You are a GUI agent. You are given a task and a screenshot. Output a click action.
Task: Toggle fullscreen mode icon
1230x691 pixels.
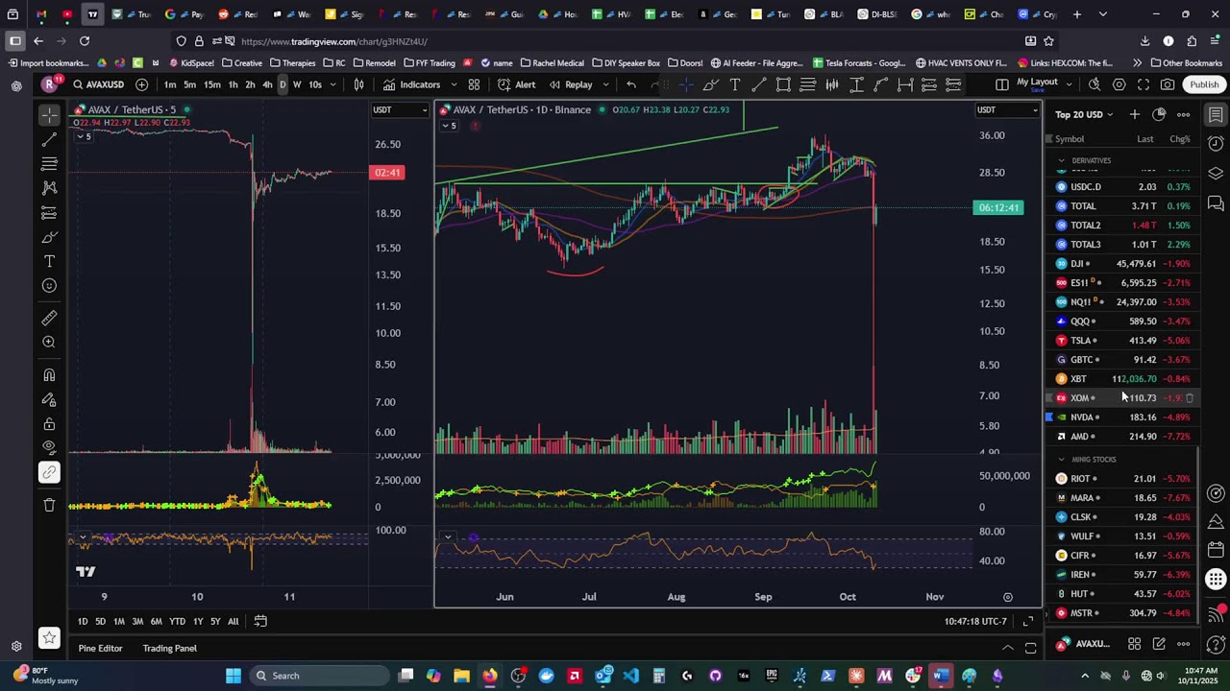pyautogui.click(x=1144, y=84)
